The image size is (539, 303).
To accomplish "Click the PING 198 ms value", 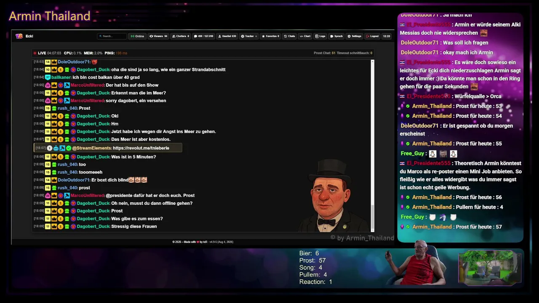I will (122, 53).
